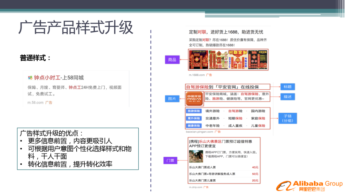Click the 子链(分组) label
The height and width of the screenshot is (195, 345).
click(287, 118)
